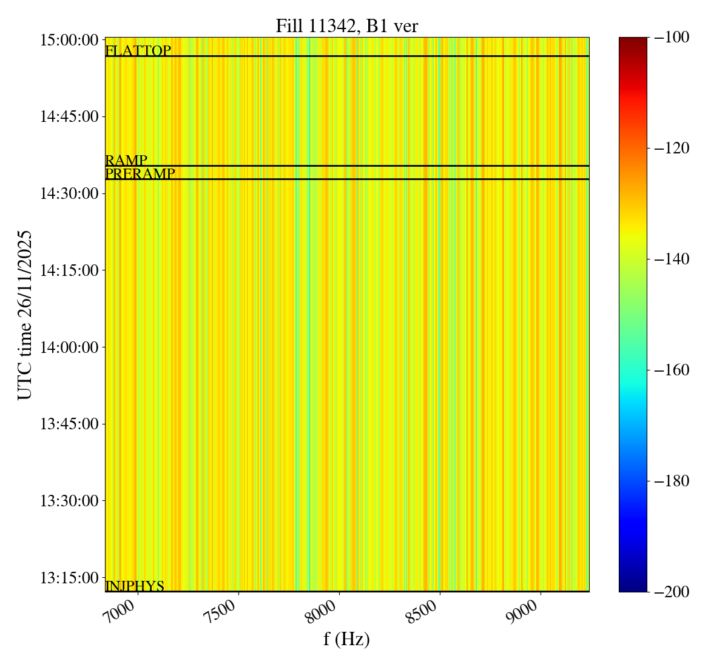Screen dimensions: 728x667
Task: Select the RAMP marker label
Action: pos(126,161)
